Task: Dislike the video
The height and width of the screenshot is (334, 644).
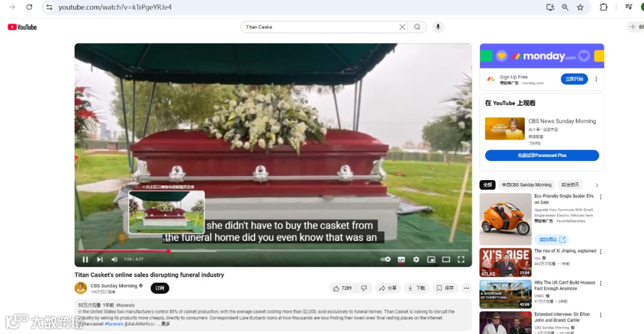Action: point(364,289)
